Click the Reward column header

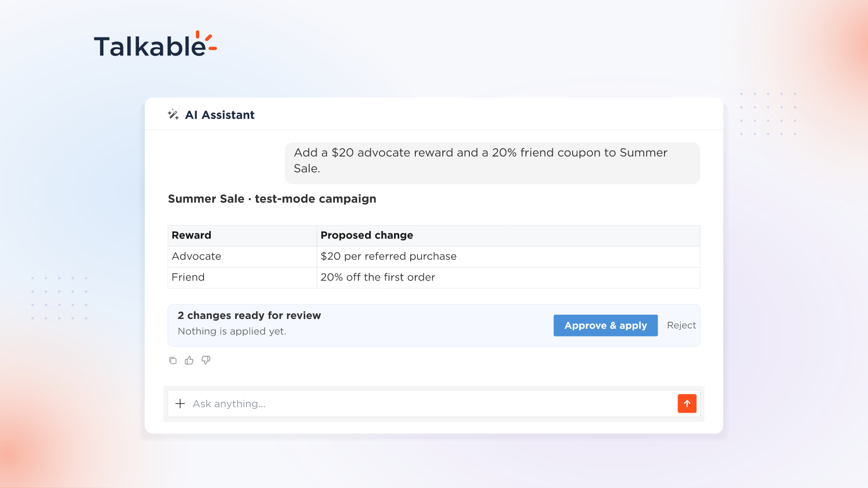point(242,235)
